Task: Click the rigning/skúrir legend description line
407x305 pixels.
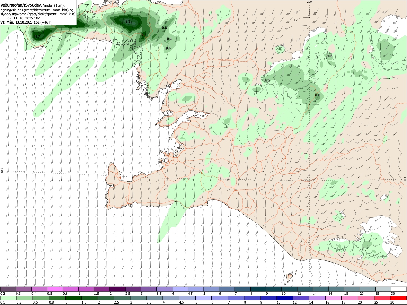Action: [37, 10]
